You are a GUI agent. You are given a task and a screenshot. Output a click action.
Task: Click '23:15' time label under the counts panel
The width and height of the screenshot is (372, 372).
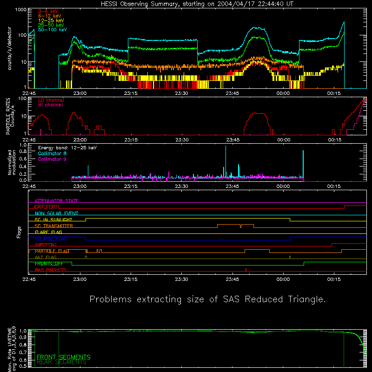[131, 93]
